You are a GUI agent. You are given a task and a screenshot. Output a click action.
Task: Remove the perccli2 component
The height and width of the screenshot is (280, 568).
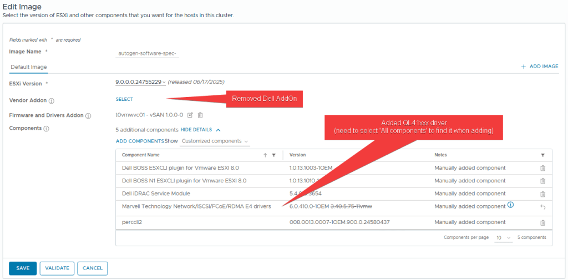(542, 223)
